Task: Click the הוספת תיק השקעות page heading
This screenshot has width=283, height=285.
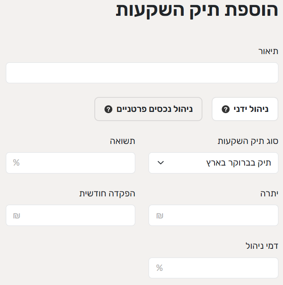Action: 197,10
